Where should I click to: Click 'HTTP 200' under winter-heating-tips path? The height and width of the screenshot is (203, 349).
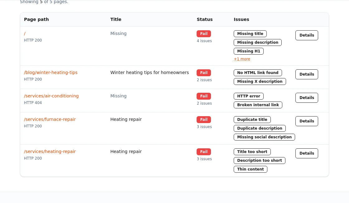click(x=33, y=79)
